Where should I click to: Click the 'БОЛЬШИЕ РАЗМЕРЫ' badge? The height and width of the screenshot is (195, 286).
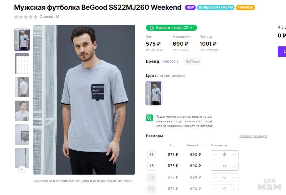click(x=215, y=8)
